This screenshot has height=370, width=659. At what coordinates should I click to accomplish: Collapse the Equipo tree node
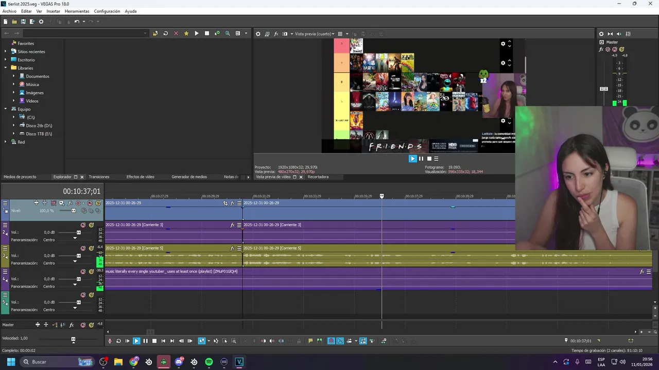pos(6,109)
